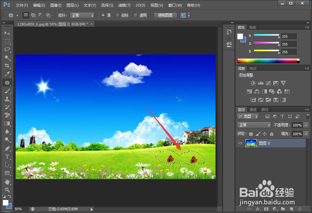Screen dimensions: 312x213
Task: Open the layer blend mode dropdown 正常
Action: (x=254, y=125)
